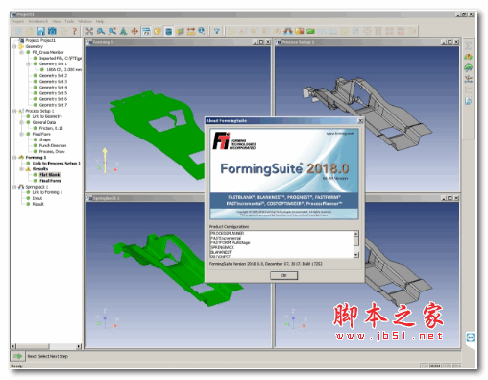This screenshot has height=380, width=488.
Task: Click the yellow and red blocks toolbar icon
Action: 300,31
